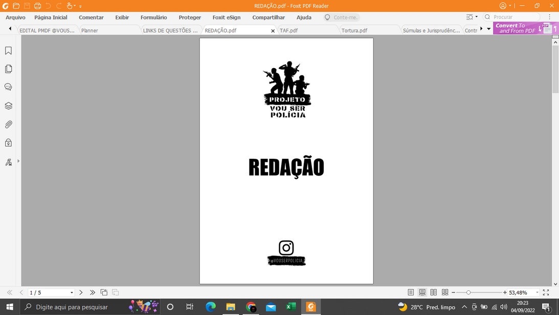559x315 pixels.
Task: Open the Arquivo menu
Action: 15,17
